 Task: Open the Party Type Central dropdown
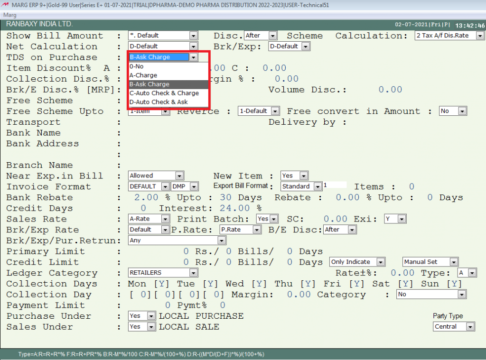[470, 327]
